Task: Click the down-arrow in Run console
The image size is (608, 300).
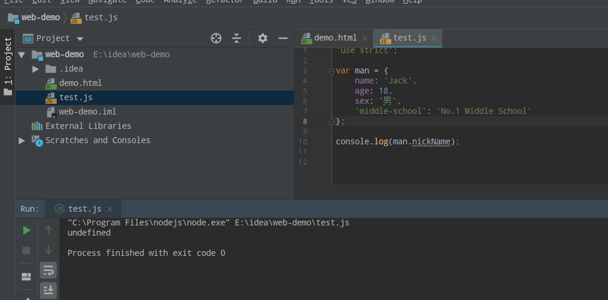Action: click(48, 250)
